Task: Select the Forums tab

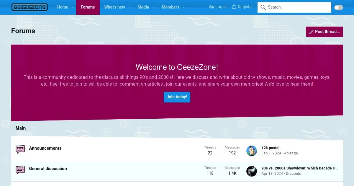Action: [x=88, y=7]
